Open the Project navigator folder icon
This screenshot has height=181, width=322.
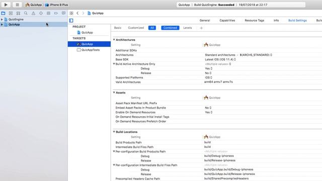point(4,13)
